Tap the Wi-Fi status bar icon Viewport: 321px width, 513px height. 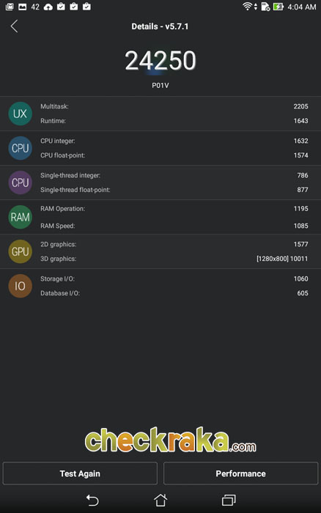(247, 7)
